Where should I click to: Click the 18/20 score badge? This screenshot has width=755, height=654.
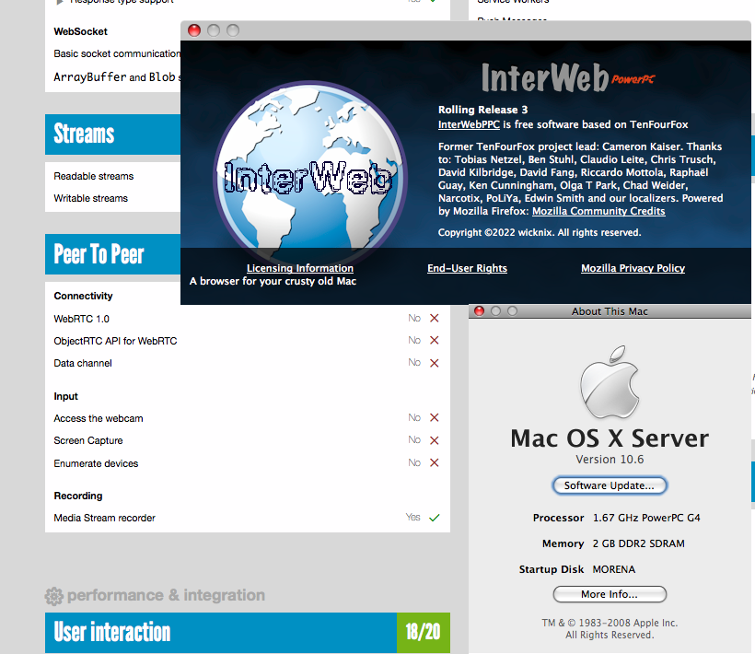click(424, 633)
